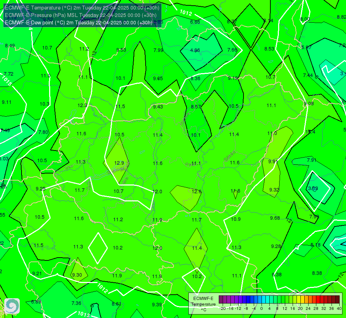Click the 7.44 temperature value

pyautogui.click(x=308, y=76)
